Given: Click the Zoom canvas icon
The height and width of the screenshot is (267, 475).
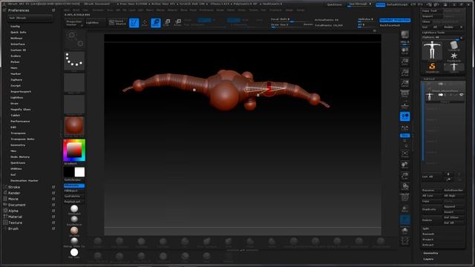Looking at the screenshot, I should click(404, 62).
